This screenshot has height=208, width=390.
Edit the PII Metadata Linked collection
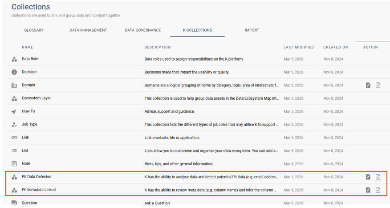[x=368, y=190]
